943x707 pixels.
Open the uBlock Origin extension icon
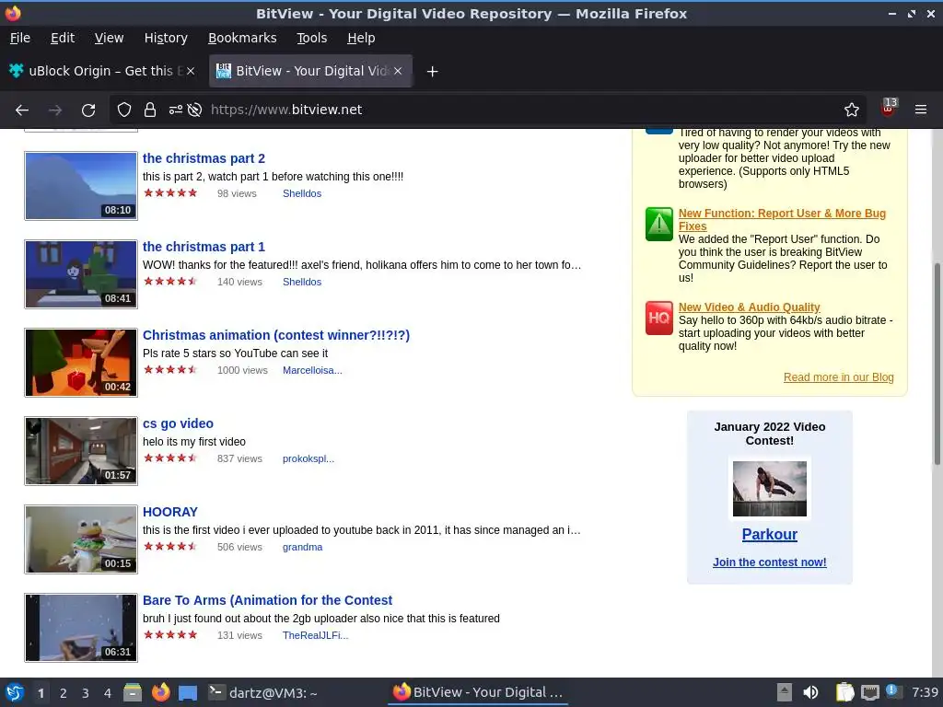point(889,108)
